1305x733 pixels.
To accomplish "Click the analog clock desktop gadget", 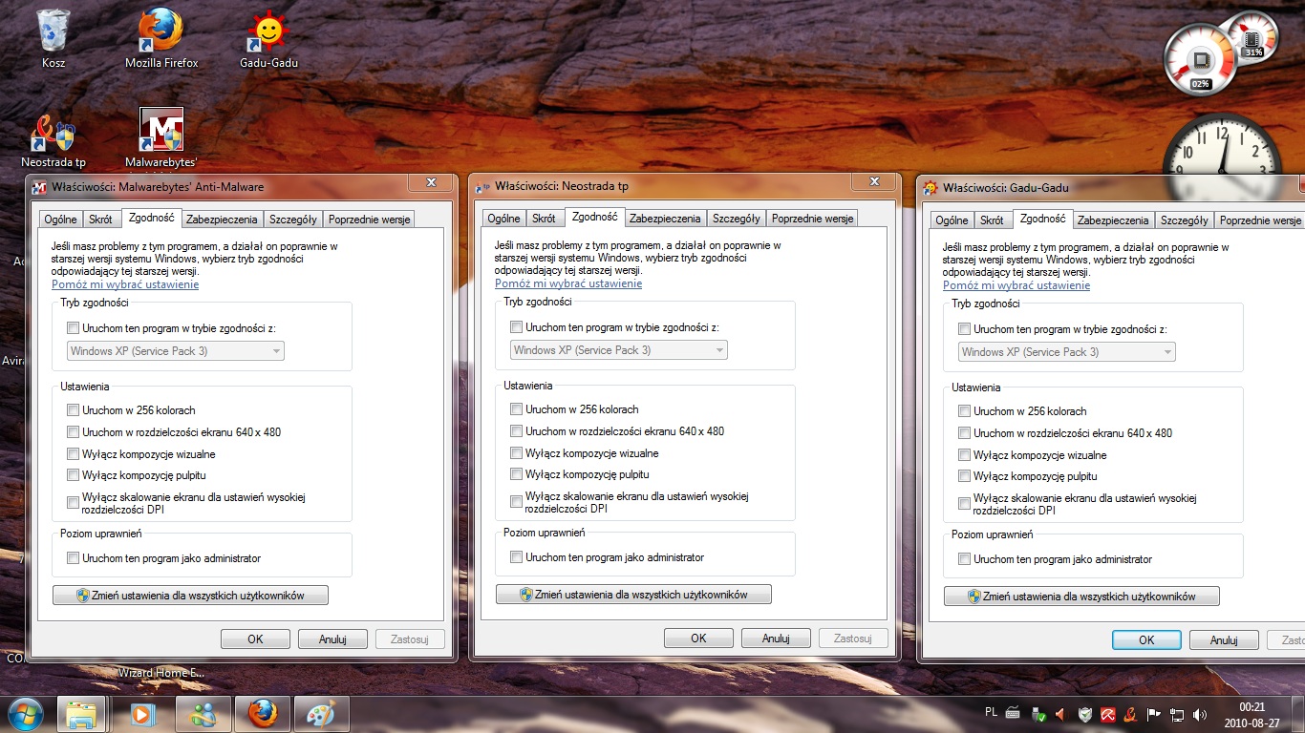I will [1223, 153].
